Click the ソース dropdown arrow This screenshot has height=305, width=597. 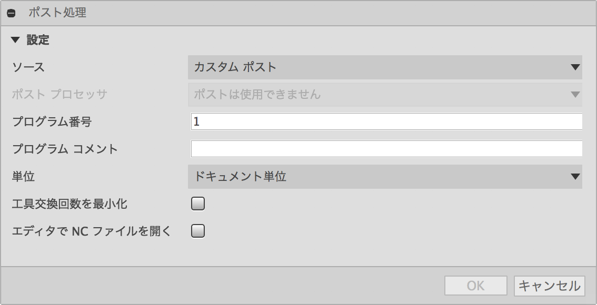click(x=575, y=67)
